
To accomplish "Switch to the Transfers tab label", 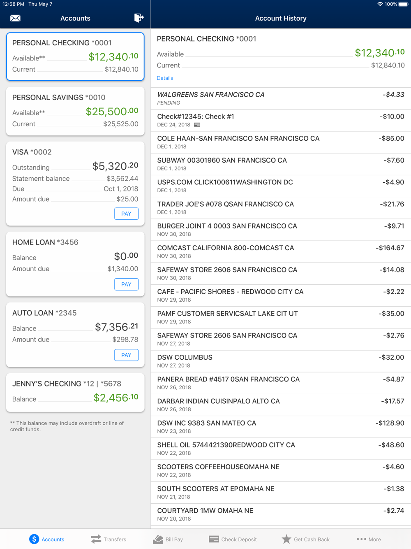I will [x=115, y=540].
